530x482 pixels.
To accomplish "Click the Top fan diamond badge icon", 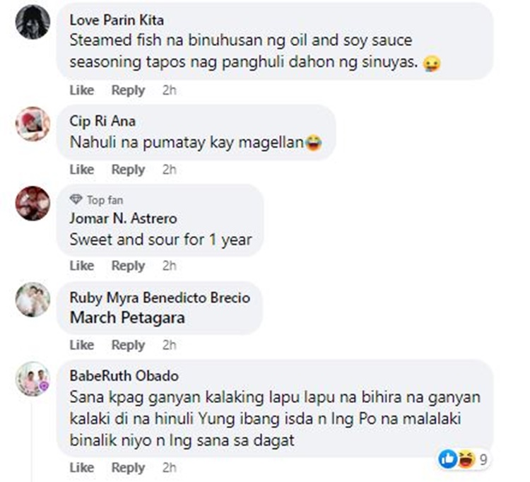I will click(x=76, y=200).
